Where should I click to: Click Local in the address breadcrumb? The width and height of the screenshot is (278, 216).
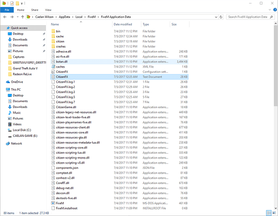(x=79, y=17)
